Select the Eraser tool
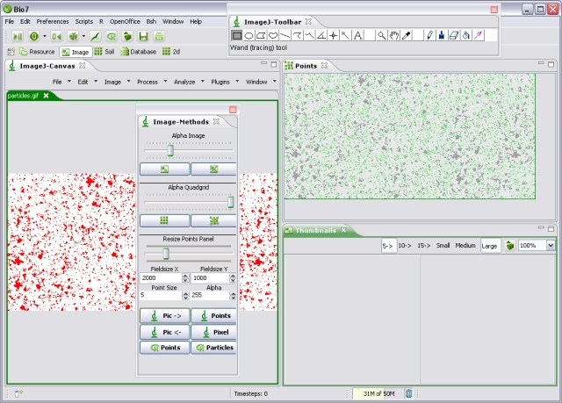Viewport: 562px width, 403px height. click(454, 35)
